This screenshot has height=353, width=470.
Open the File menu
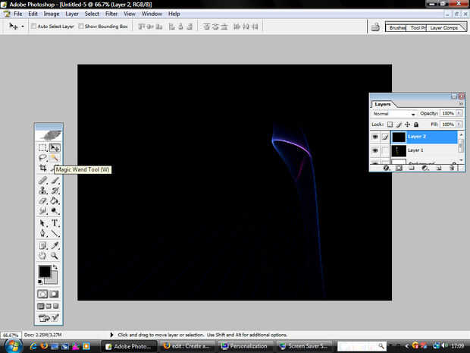[17, 14]
